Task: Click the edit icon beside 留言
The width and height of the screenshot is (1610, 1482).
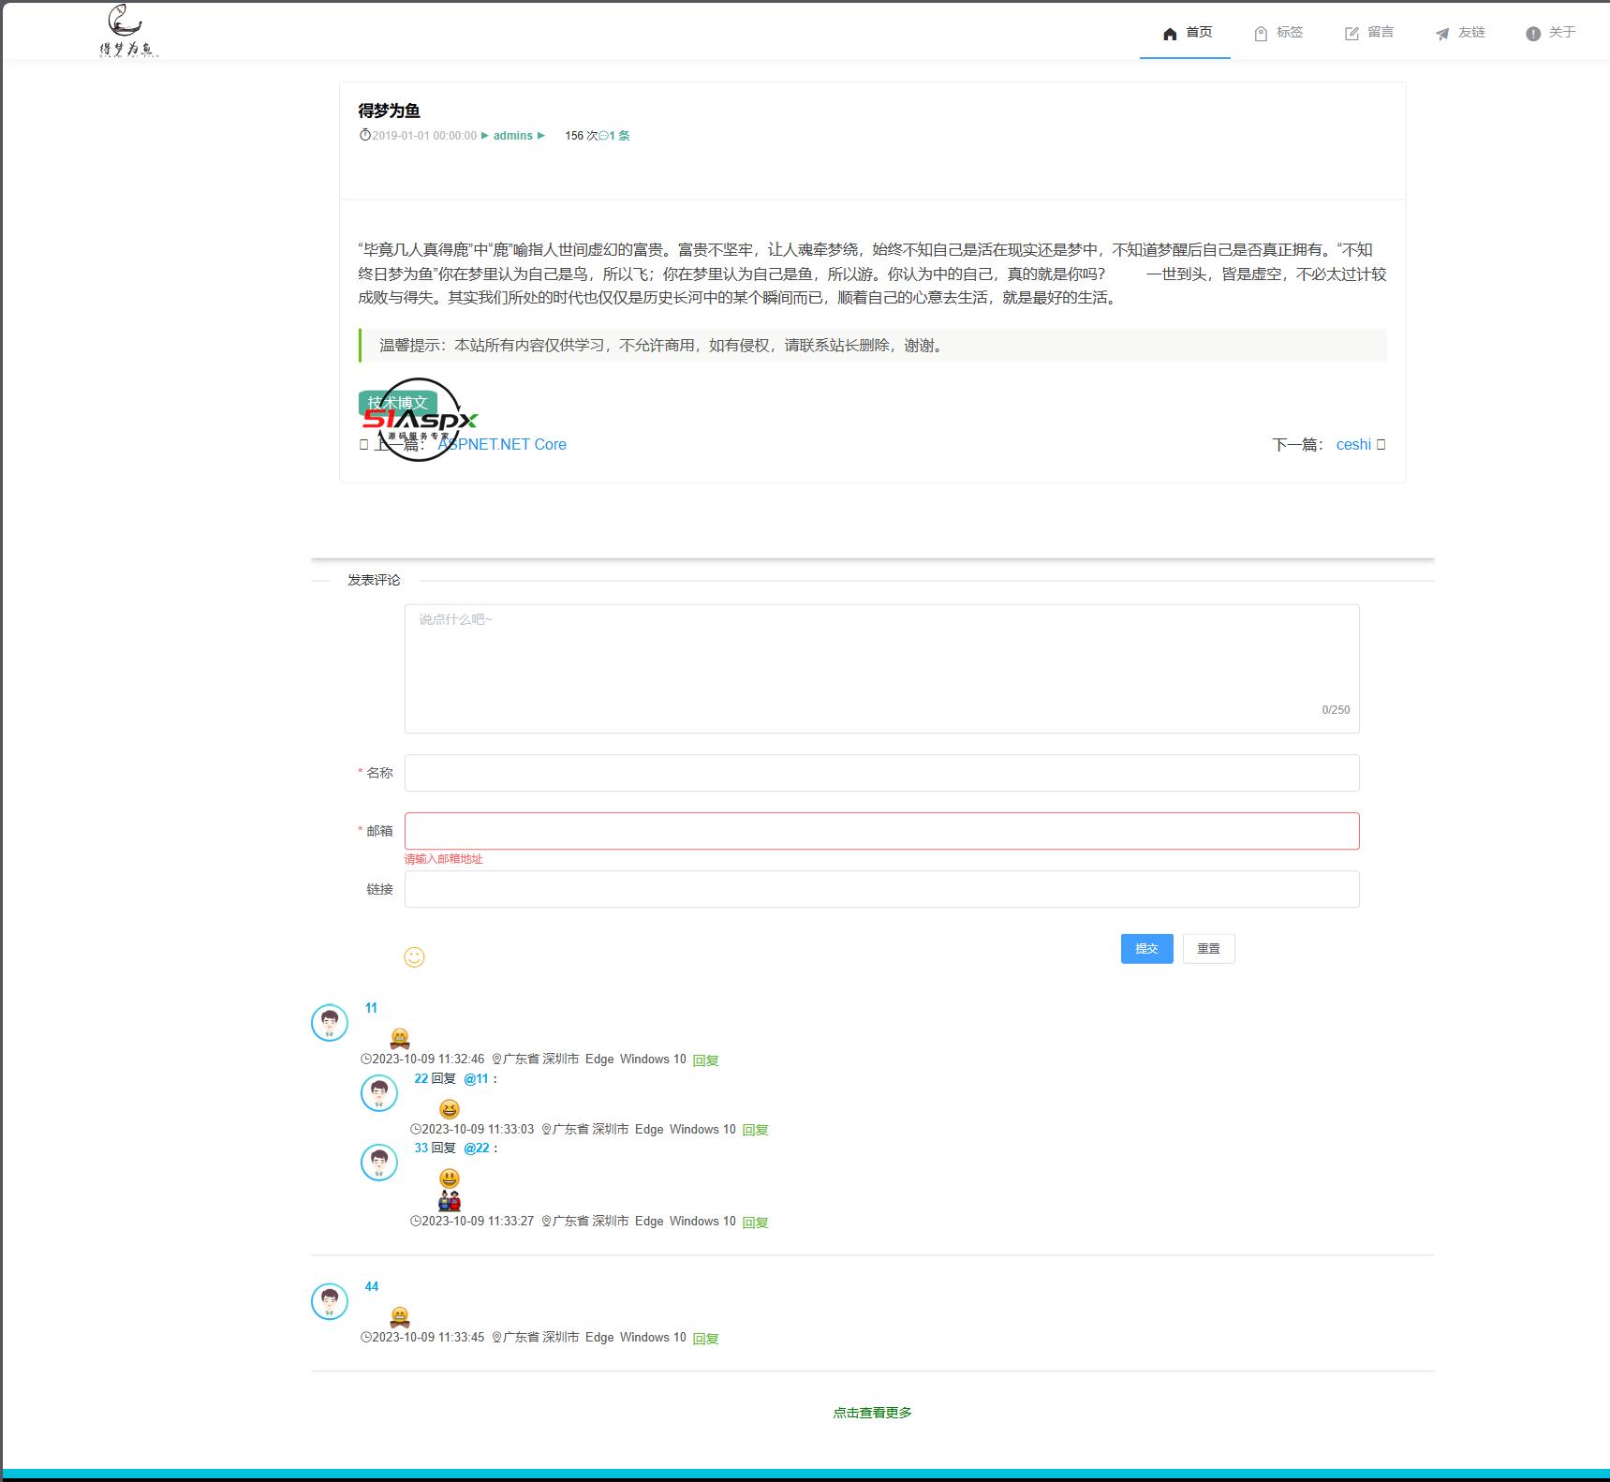Action: click(x=1352, y=34)
